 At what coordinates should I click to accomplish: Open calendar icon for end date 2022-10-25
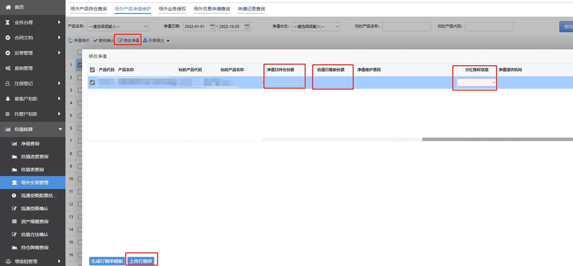[247, 27]
